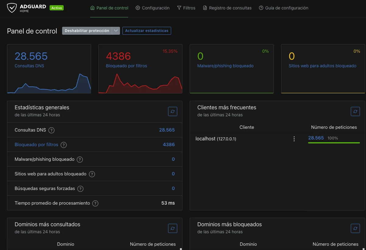366x250 pixels.
Task: Open the Configuración menu
Action: 153,8
